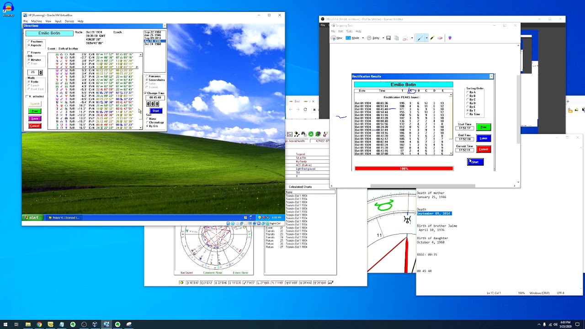Image resolution: width=585 pixels, height=329 pixels.
Task: Click the aspects list vertical scrollbar
Action: 141,91
